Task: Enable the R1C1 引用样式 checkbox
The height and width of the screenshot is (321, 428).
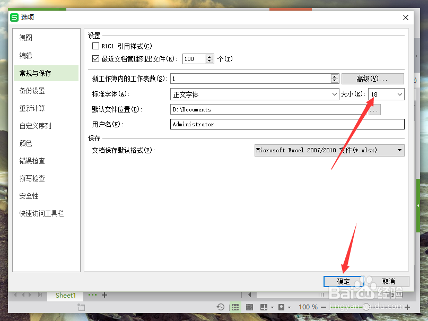Action: point(95,46)
